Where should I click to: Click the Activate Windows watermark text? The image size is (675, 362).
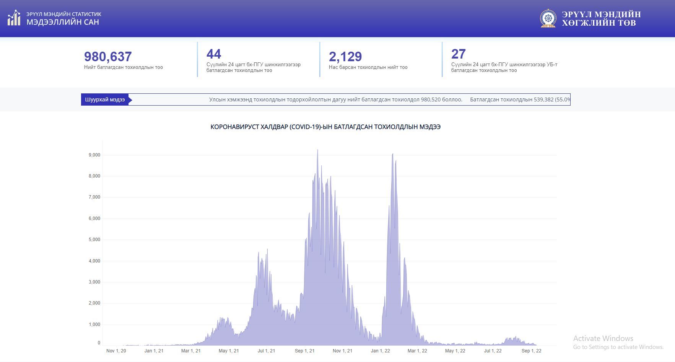pos(603,338)
